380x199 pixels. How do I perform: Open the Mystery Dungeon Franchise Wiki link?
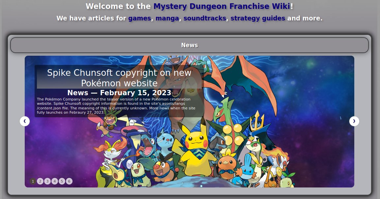[222, 6]
